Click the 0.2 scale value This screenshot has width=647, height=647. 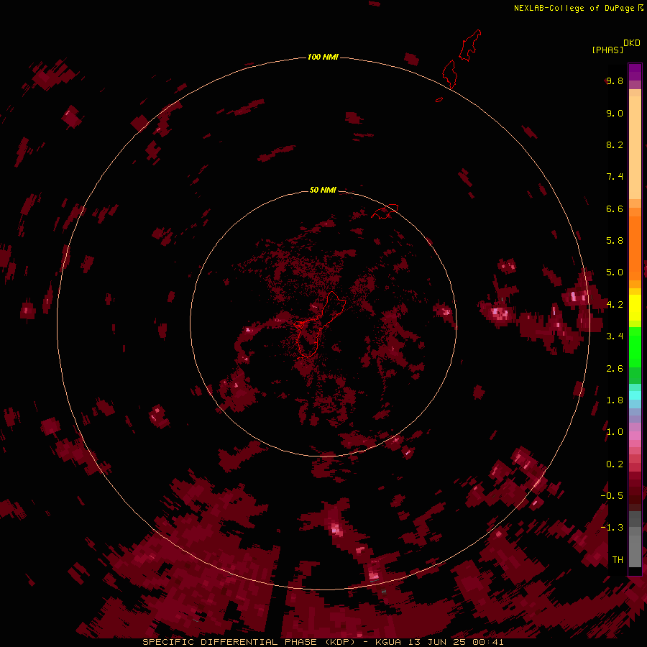[x=615, y=464]
